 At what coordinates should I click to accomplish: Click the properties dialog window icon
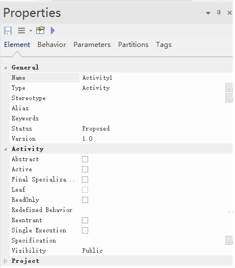tap(40, 31)
